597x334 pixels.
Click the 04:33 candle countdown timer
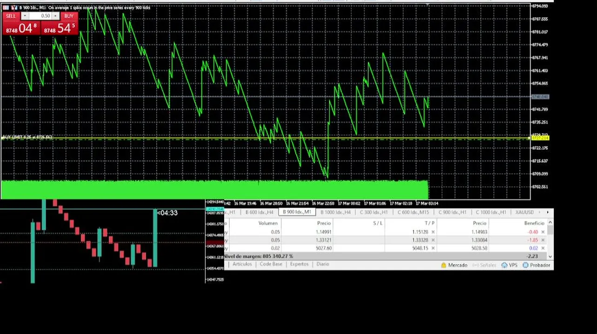coord(167,213)
